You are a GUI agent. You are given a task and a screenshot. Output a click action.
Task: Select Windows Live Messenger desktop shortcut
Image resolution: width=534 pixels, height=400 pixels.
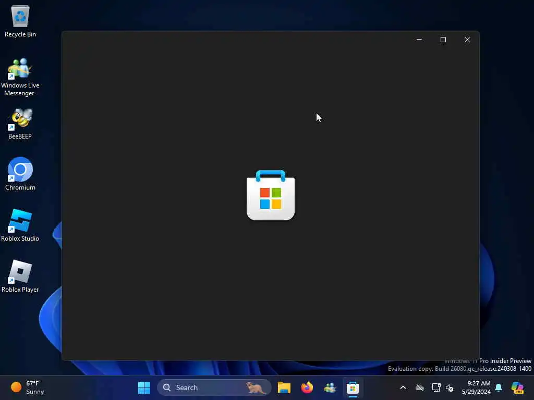pos(20,77)
